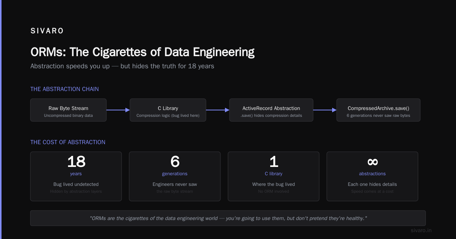The width and height of the screenshot is (456, 239).
Task: Click the main ORMs title headline
Action: click(142, 52)
